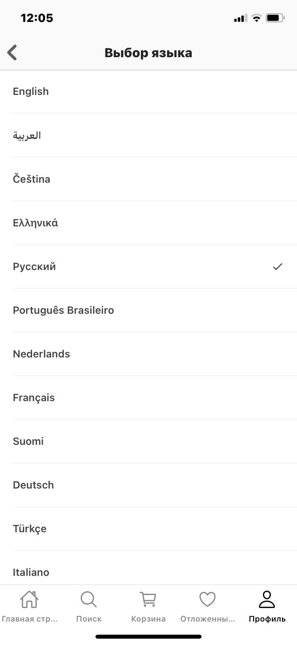297x645 pixels.
Task: Choose Türkçe language option
Action: click(x=30, y=529)
